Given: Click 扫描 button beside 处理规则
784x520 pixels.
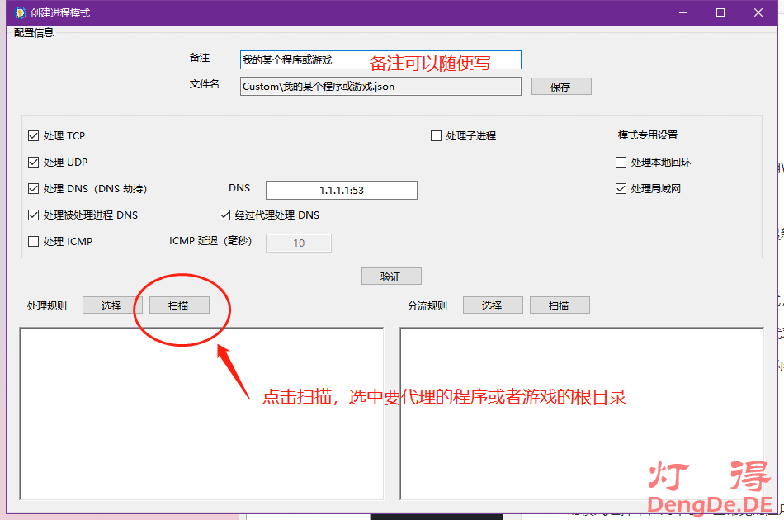Looking at the screenshot, I should tap(178, 305).
